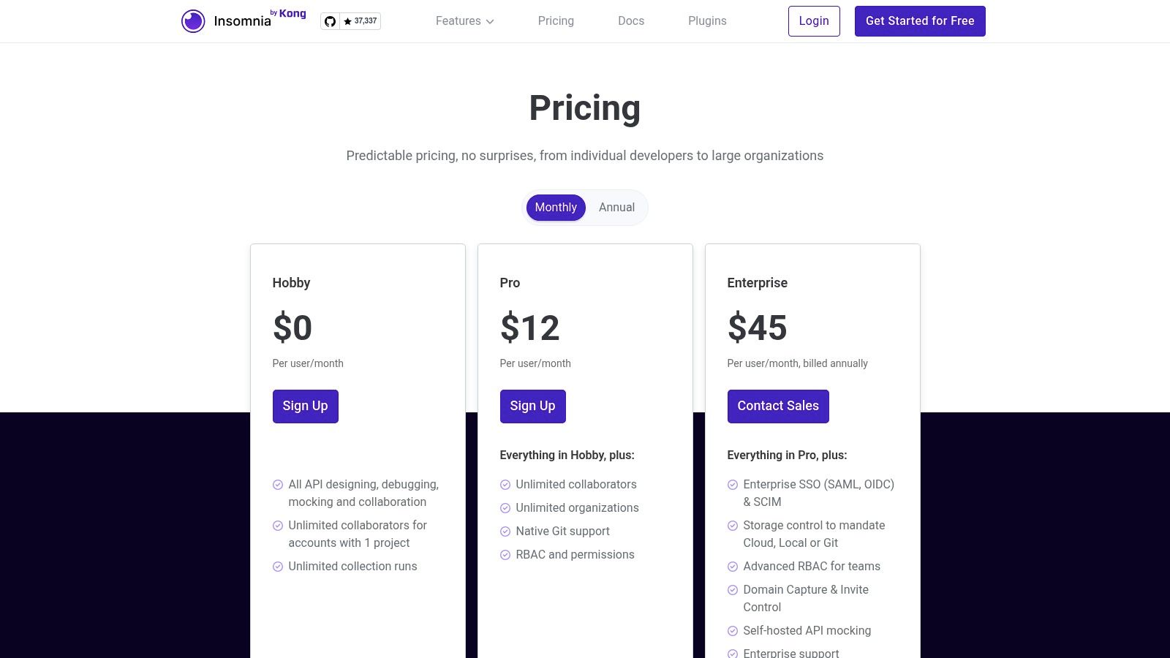The image size is (1170, 658).
Task: Sign Up for the Pro plan
Action: pos(532,406)
